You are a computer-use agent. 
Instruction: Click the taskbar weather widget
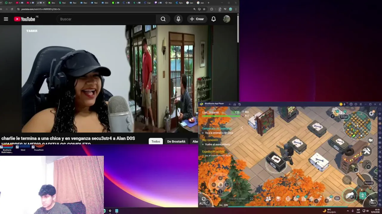pyautogui.click(x=329, y=211)
